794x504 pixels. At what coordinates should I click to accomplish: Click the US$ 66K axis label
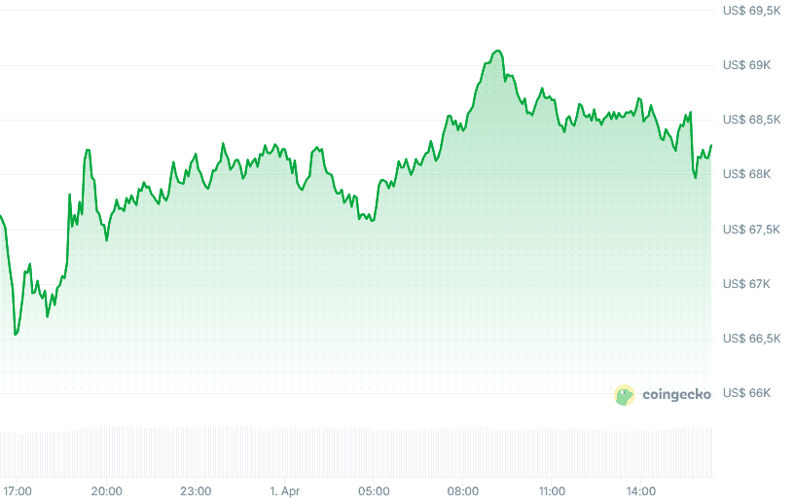coord(746,393)
